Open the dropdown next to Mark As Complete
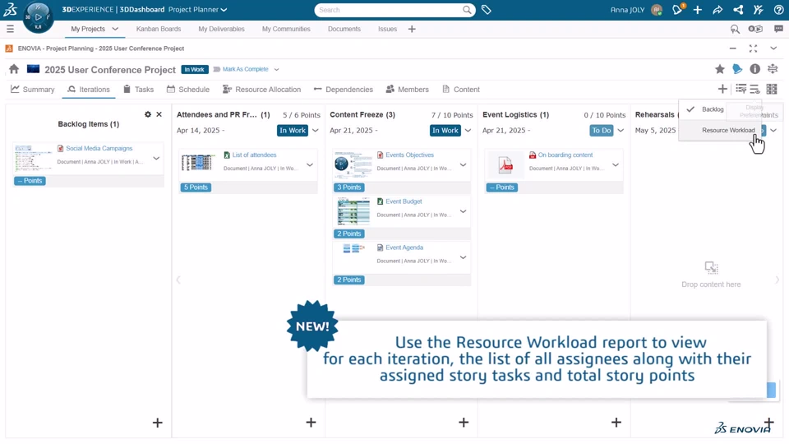 pos(276,69)
